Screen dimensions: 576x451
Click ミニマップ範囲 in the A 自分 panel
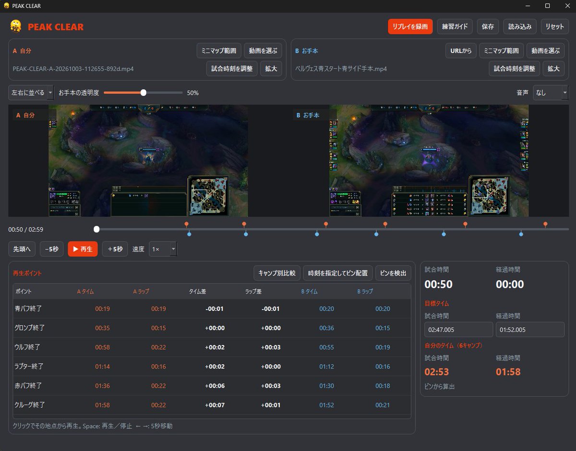218,50
